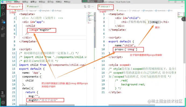The image size is (186, 107).
Task: Open the 文件(F) menu
Action: [x=9, y=2]
